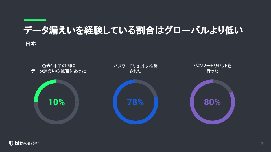Click the slide page number 21
The image size is (271, 152).
point(263,144)
